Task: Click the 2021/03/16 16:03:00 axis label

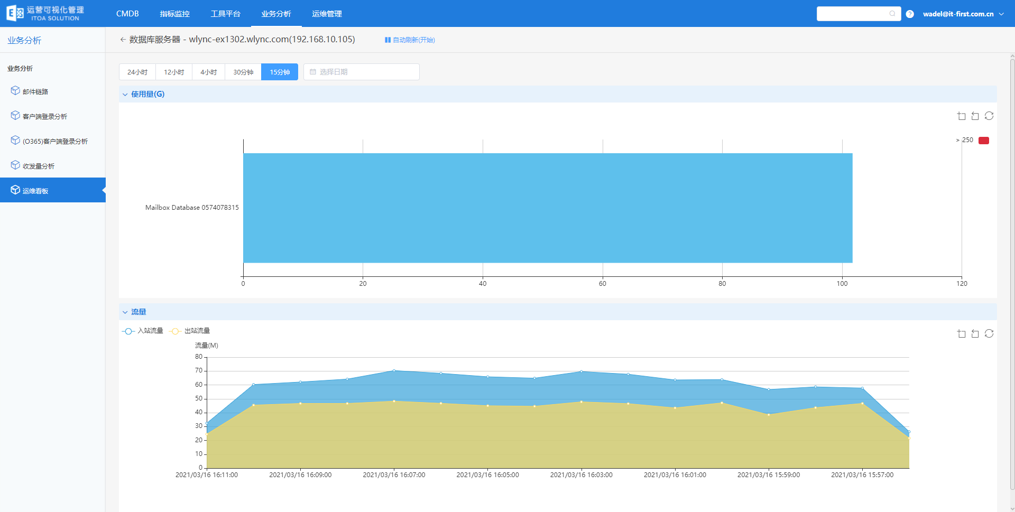Action: (581, 475)
